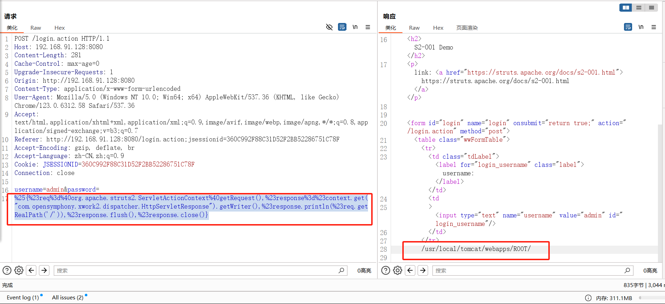Click Content-Length: 281 header line

click(x=48, y=55)
